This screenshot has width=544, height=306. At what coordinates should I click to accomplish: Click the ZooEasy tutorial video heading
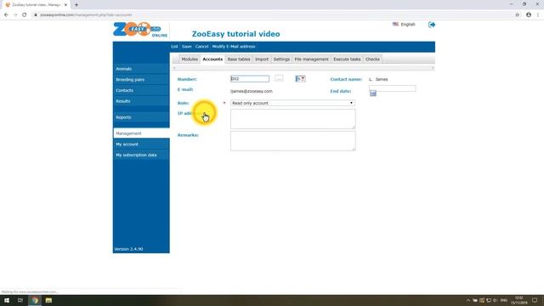(236, 34)
